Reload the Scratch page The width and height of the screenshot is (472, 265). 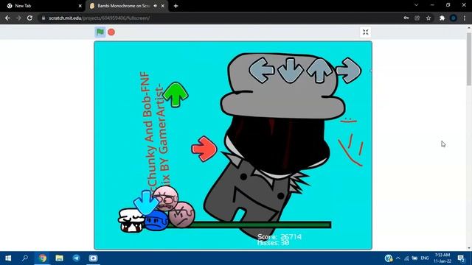(29, 18)
